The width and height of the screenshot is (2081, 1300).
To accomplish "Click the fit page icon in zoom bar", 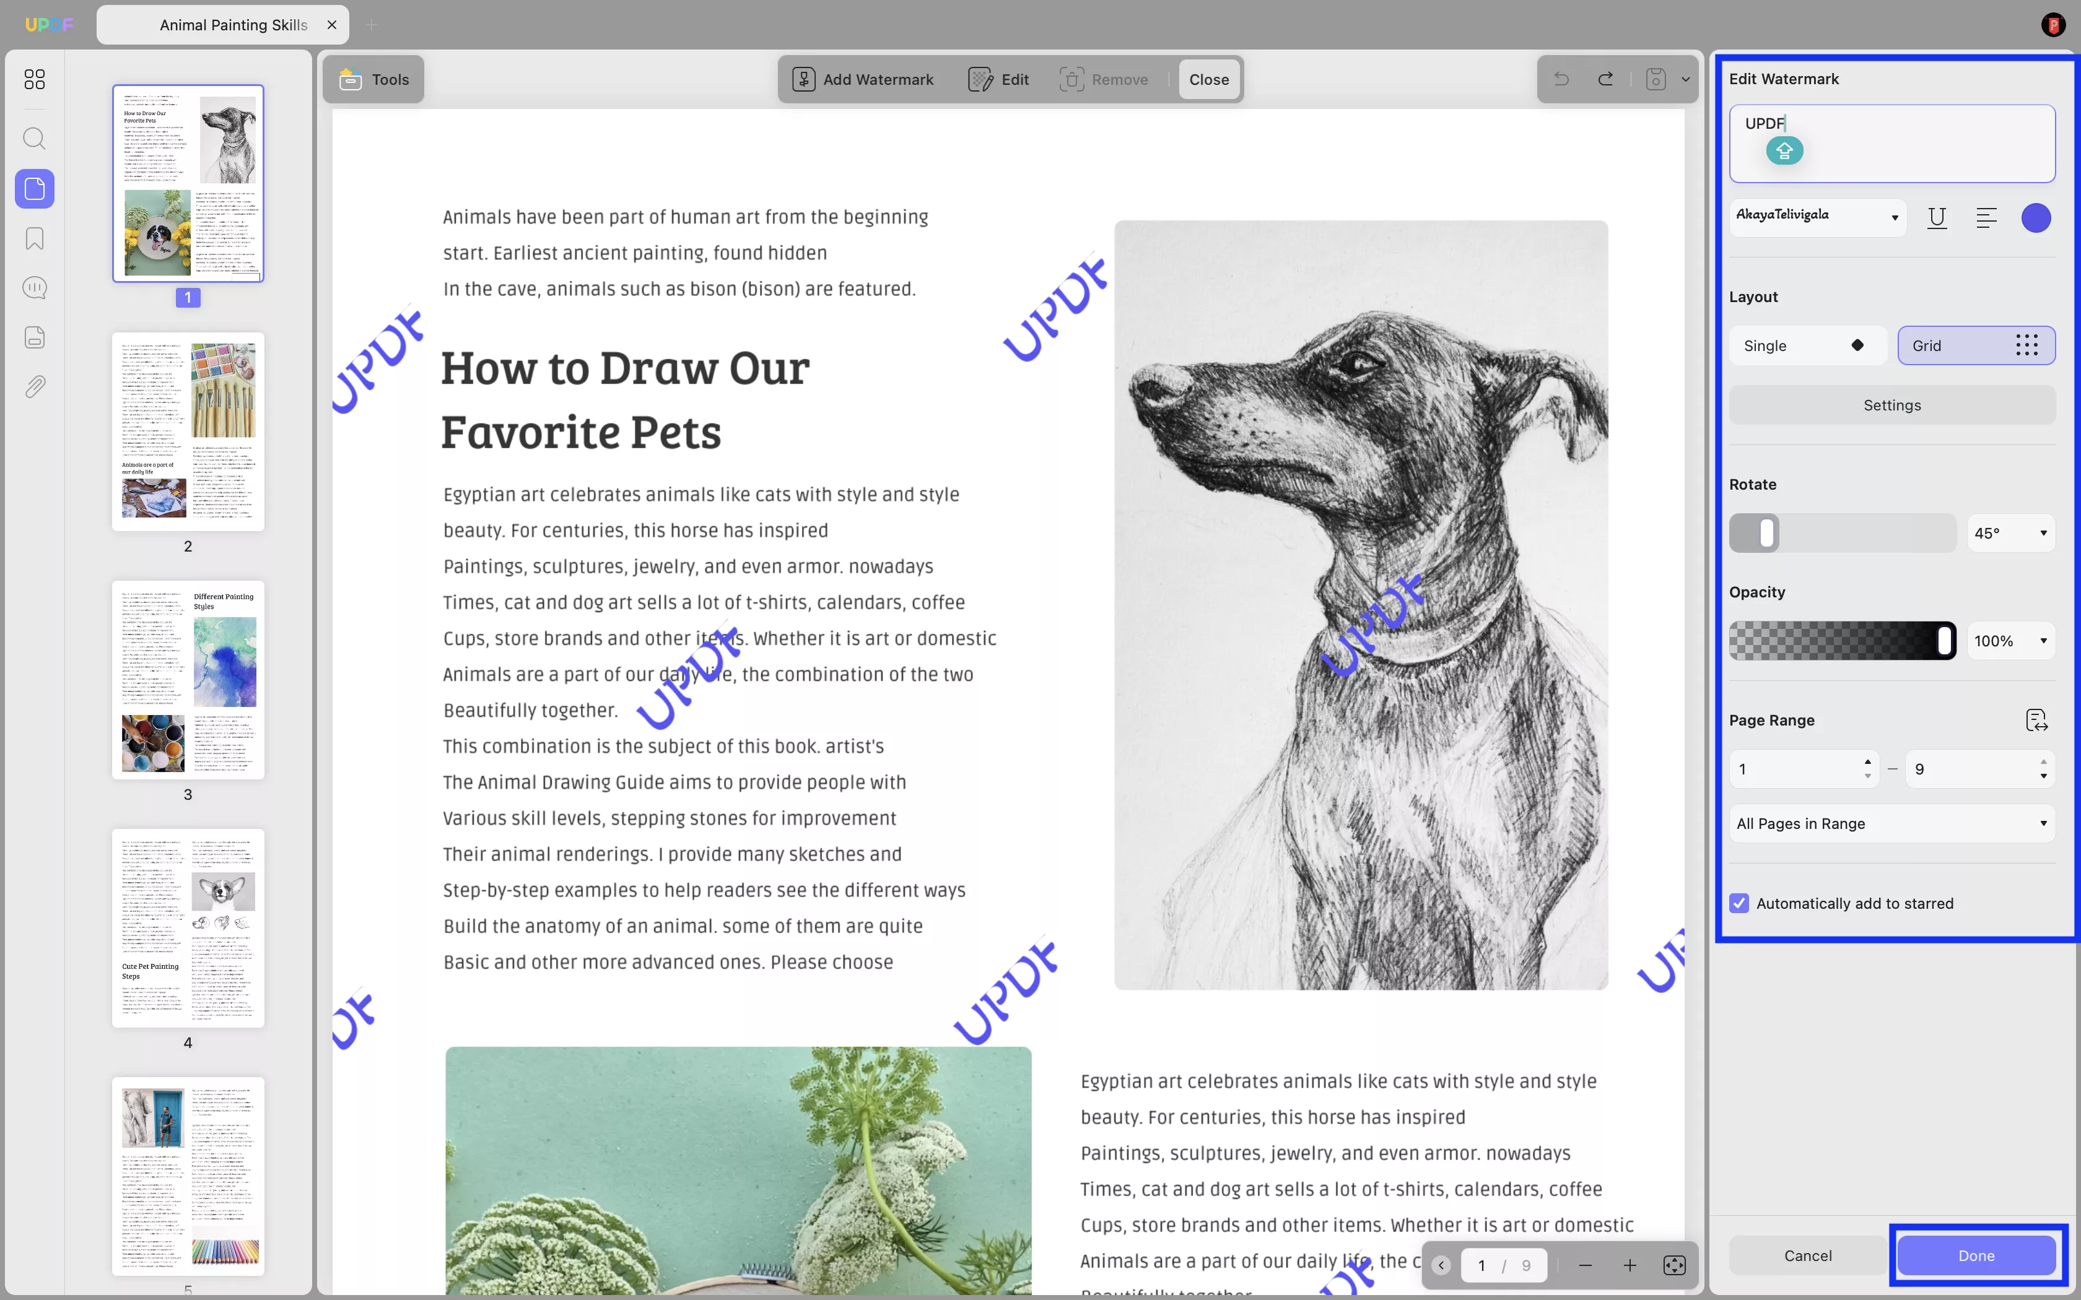I will coord(1673,1265).
